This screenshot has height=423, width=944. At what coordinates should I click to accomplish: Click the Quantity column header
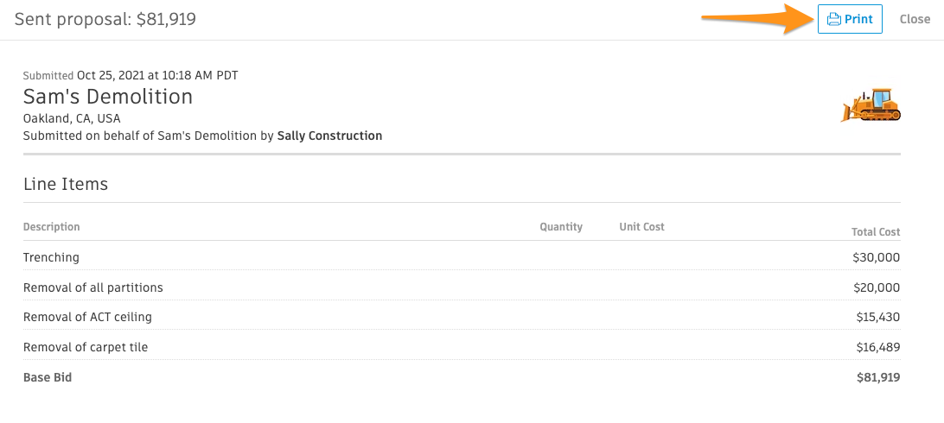(561, 227)
